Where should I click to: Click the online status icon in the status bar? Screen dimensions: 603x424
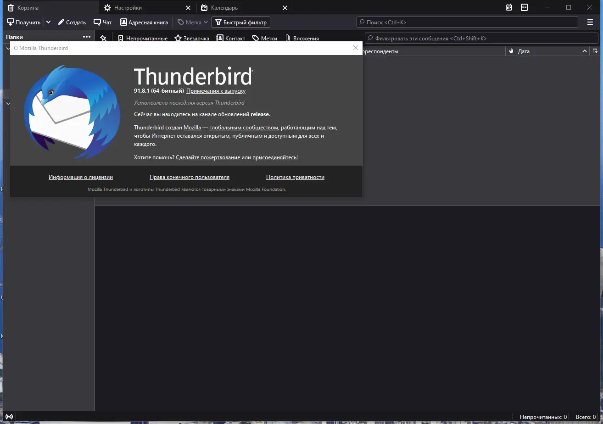coord(9,417)
